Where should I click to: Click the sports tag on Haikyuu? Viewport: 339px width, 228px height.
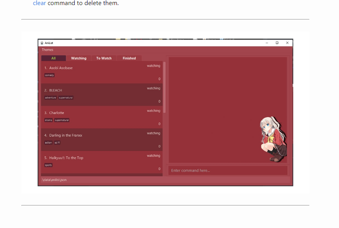click(48, 165)
